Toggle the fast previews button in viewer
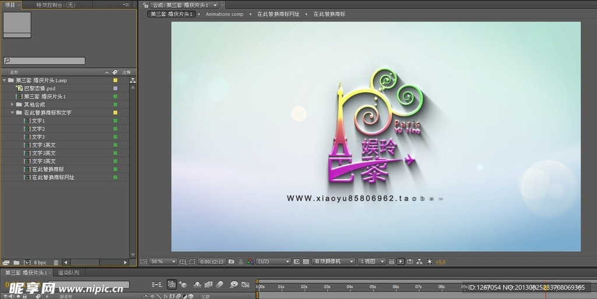The width and height of the screenshot is (597, 299). point(401,262)
